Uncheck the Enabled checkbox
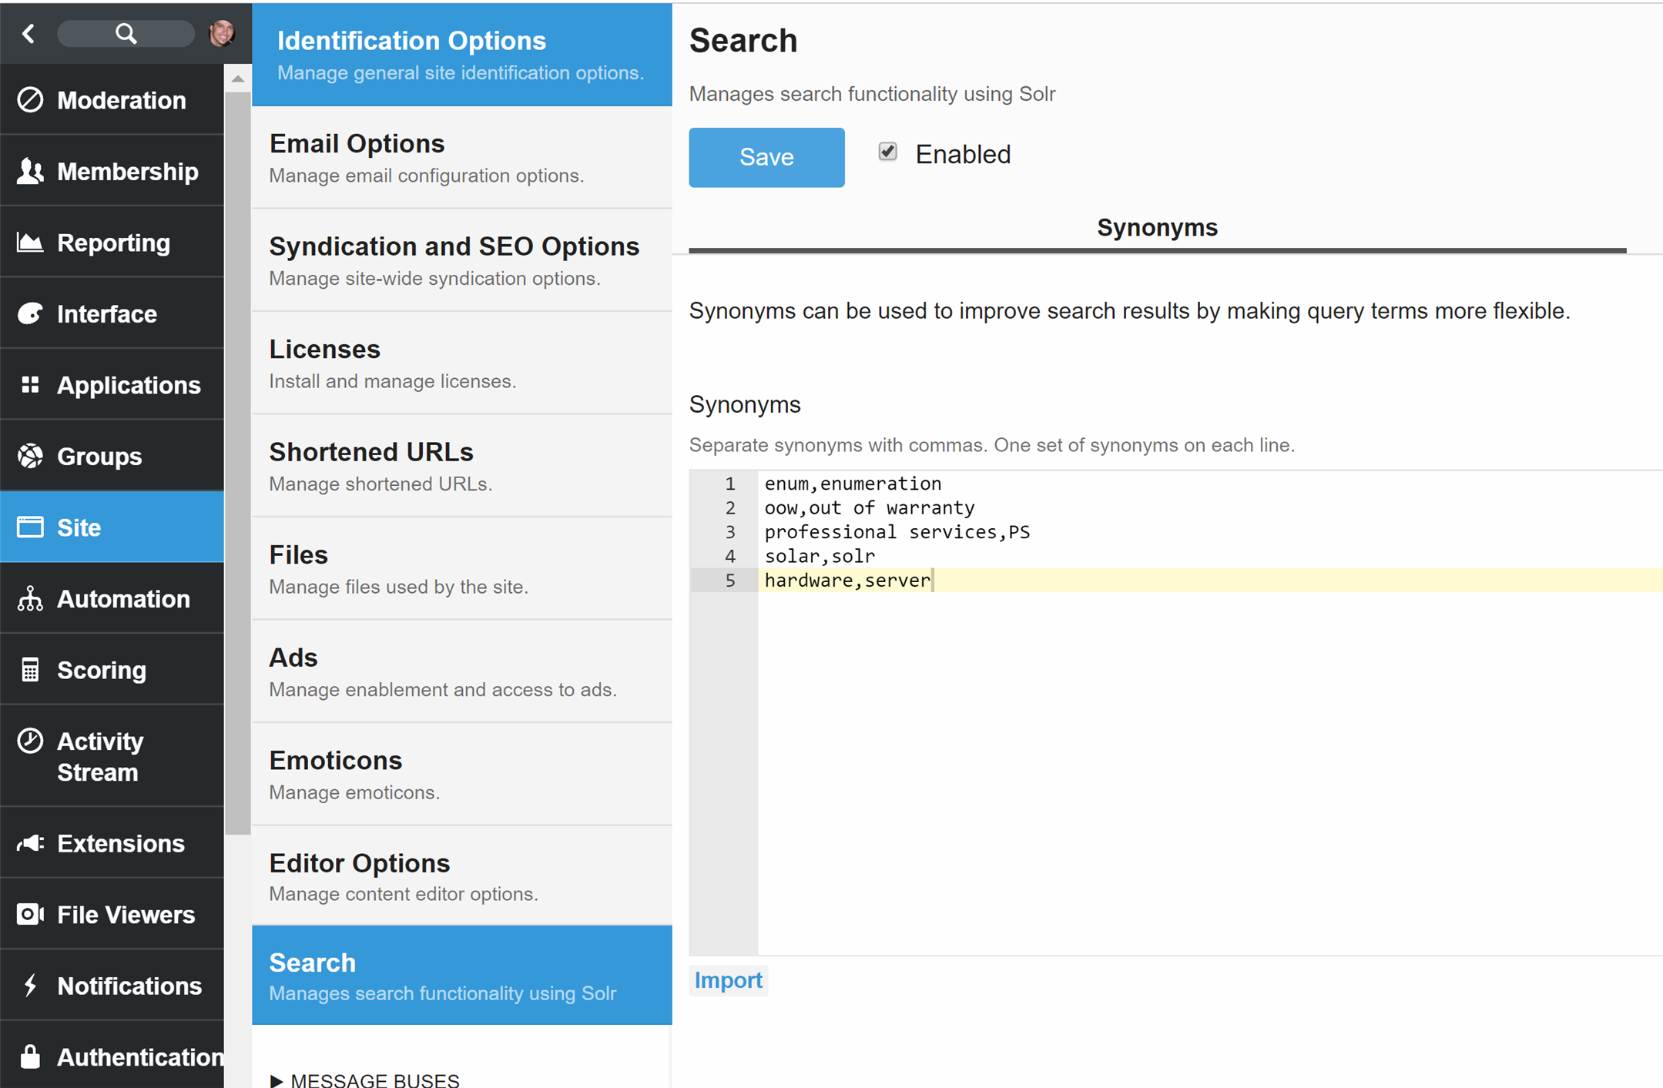 (x=887, y=152)
